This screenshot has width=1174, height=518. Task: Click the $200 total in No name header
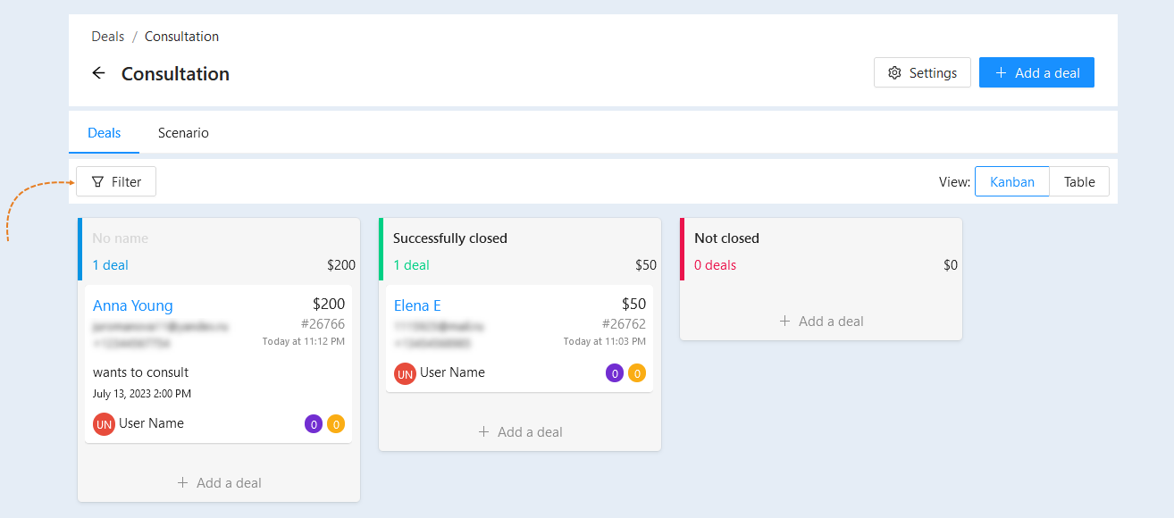pyautogui.click(x=340, y=265)
